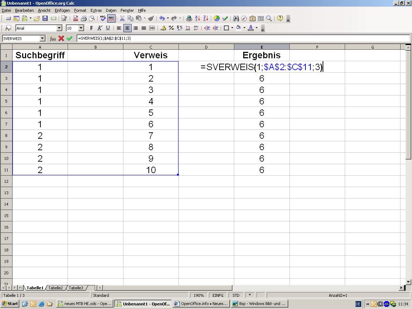Open the Einfügen menu
Screen dimensions: 412x309
click(x=62, y=10)
